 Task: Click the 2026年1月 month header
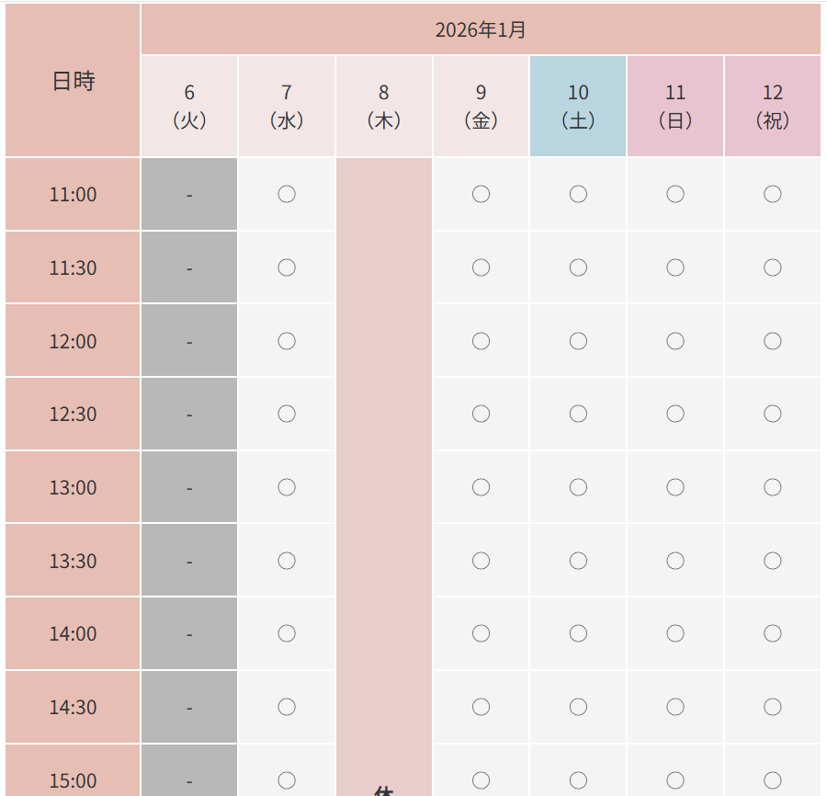[481, 29]
